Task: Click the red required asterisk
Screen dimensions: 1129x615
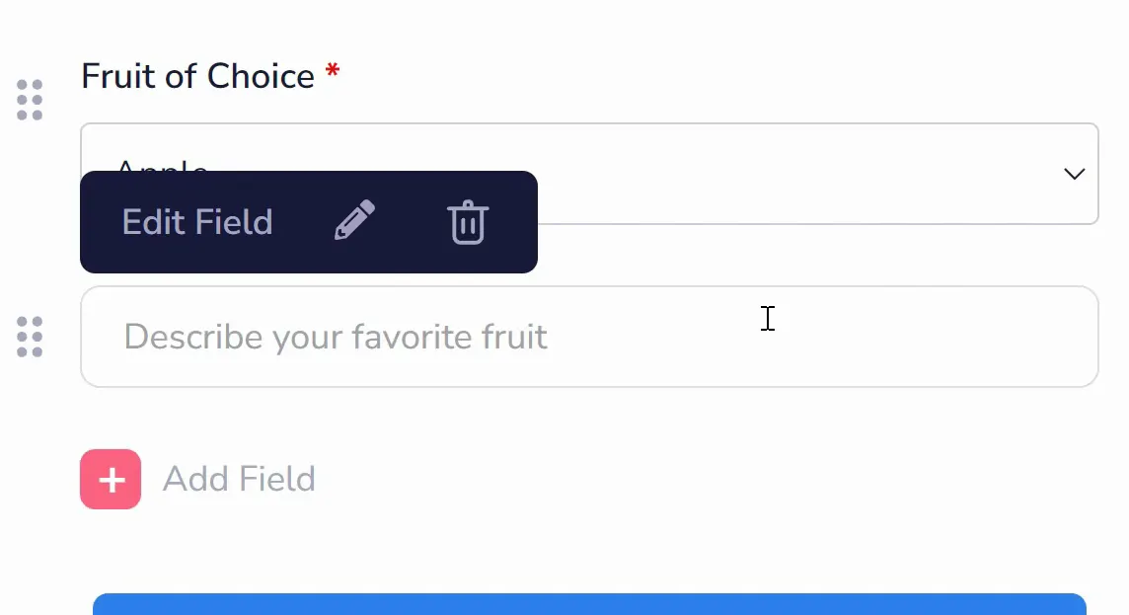Action: coord(332,70)
